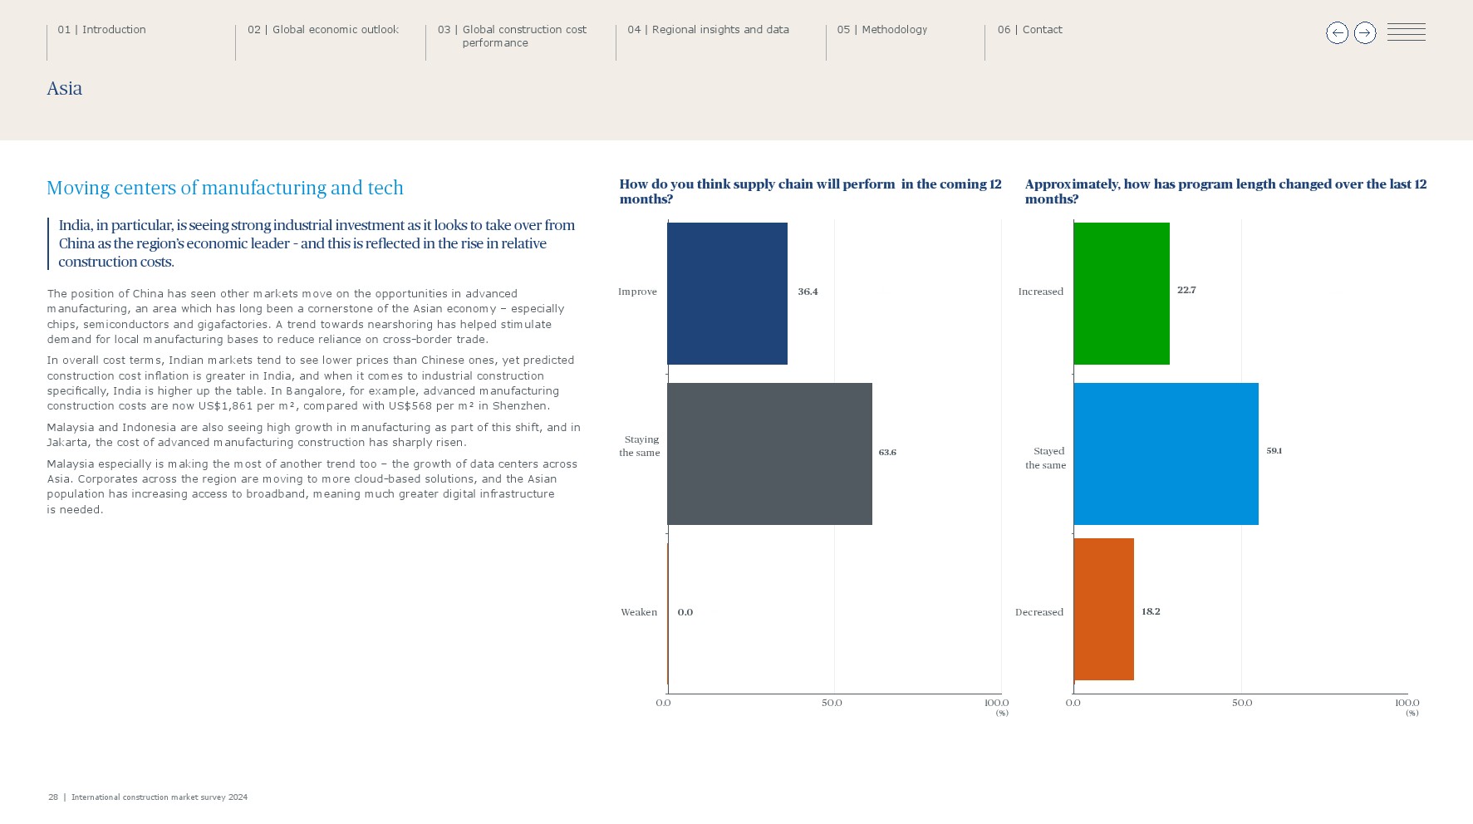
Task: Click the supply chain chart title
Action: (810, 191)
